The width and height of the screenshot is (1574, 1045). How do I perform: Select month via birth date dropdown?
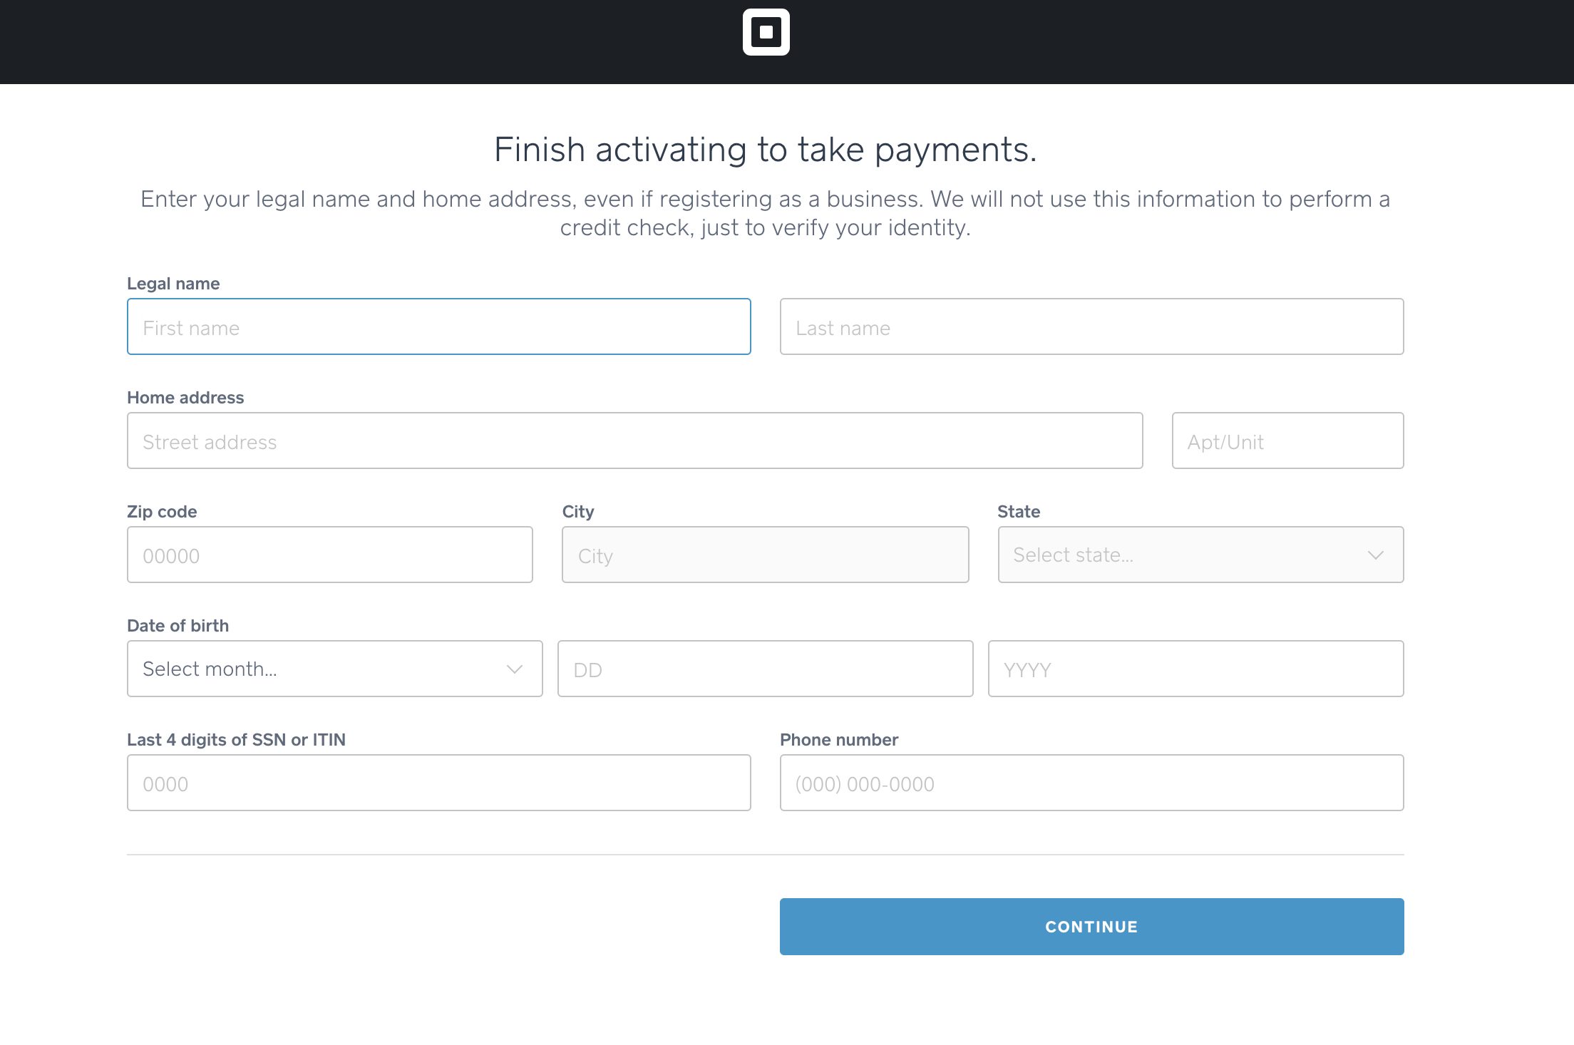[331, 669]
